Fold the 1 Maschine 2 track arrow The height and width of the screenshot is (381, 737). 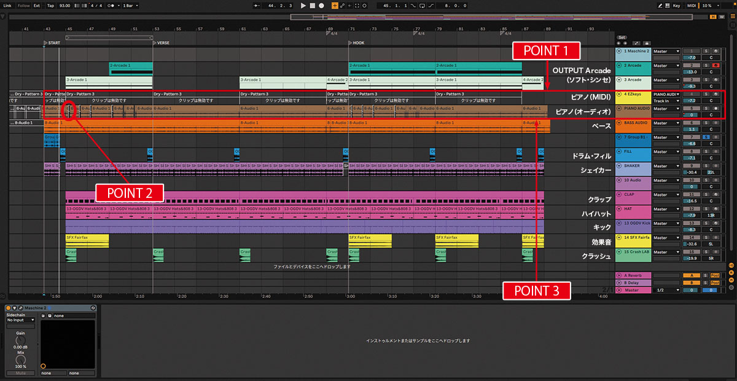click(x=619, y=51)
